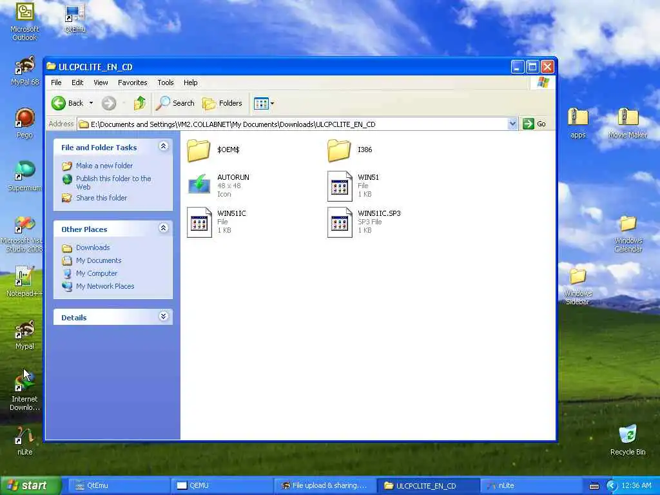Click the taskbar clock 12:36 AM

click(636, 486)
